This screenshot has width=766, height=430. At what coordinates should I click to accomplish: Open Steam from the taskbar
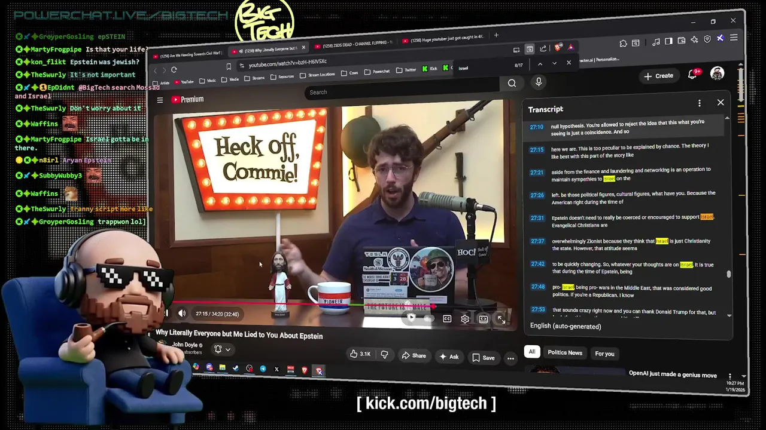[x=236, y=368]
